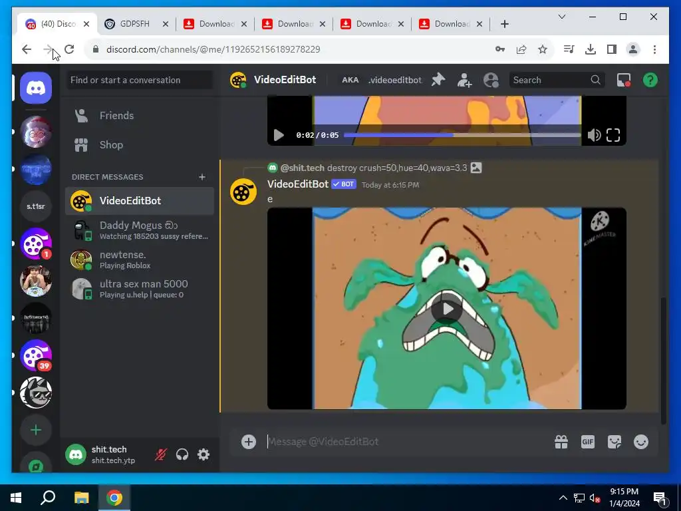Reload the page
Screen dimensions: 681x511
pos(69,49)
